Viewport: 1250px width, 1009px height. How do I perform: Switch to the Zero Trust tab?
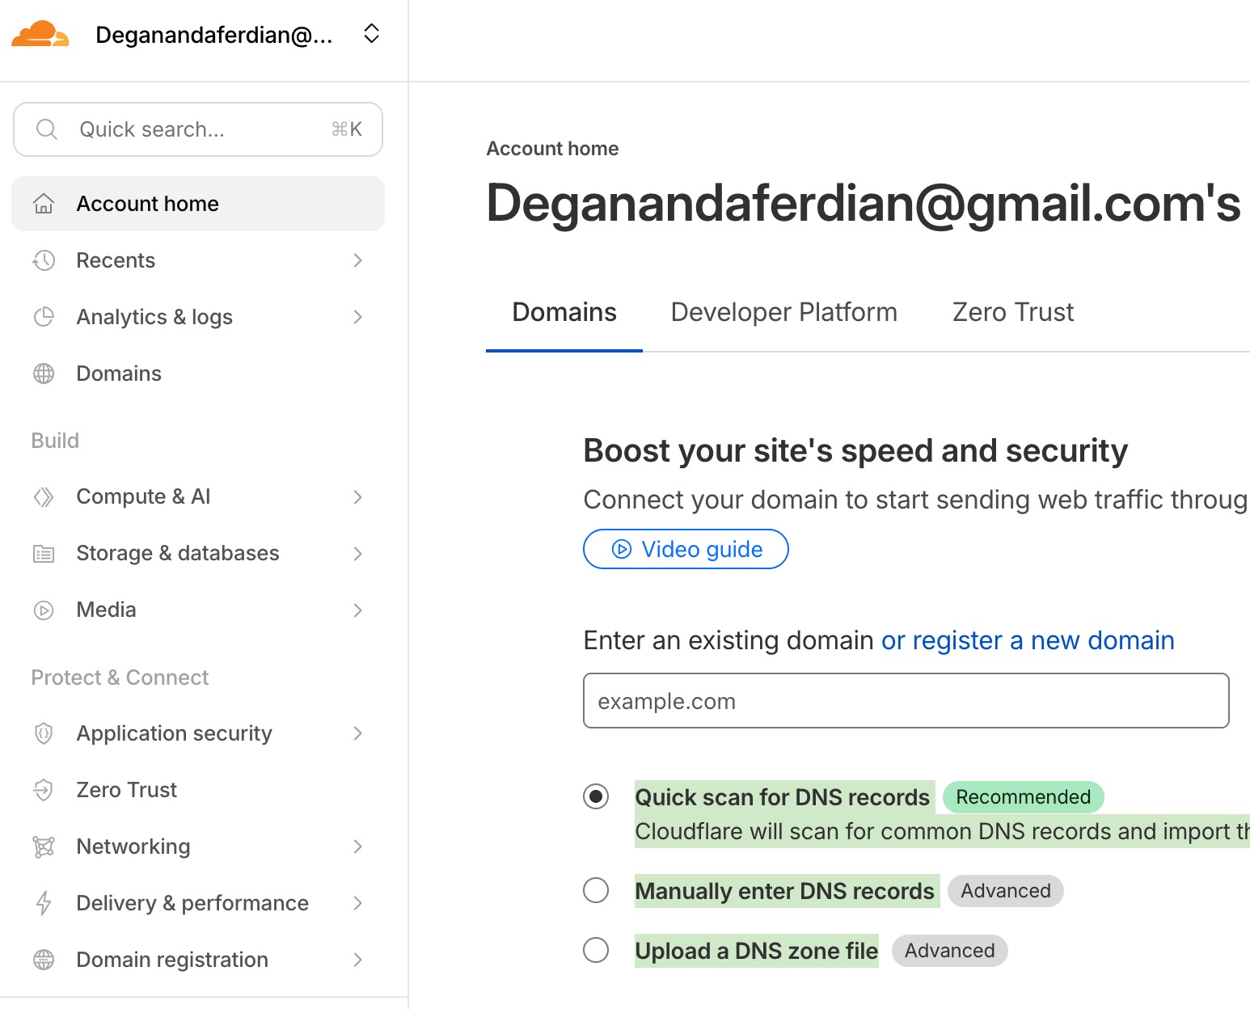1012,313
